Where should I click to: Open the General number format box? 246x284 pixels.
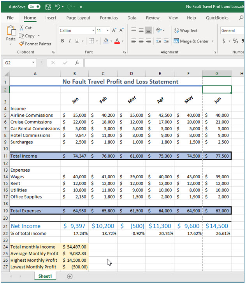tap(232, 30)
